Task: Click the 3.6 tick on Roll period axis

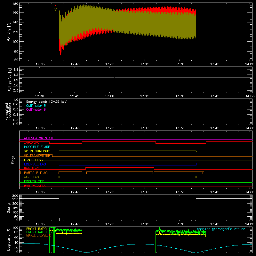Action: pos(16,91)
